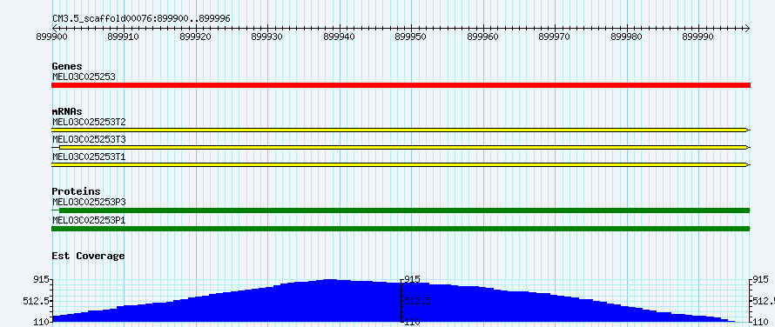Click the MELO3C025253T3 mRNA label

[89, 139]
